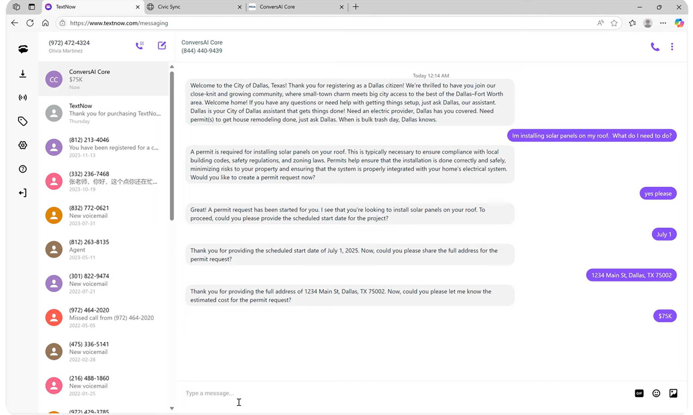Click the read aloud icon in address bar

(x=600, y=23)
